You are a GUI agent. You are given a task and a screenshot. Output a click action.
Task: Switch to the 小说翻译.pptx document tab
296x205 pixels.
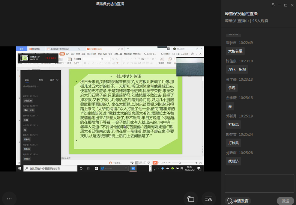96,49
